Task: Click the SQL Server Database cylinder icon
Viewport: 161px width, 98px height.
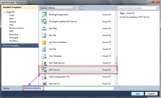Action: pyautogui.click(x=44, y=42)
